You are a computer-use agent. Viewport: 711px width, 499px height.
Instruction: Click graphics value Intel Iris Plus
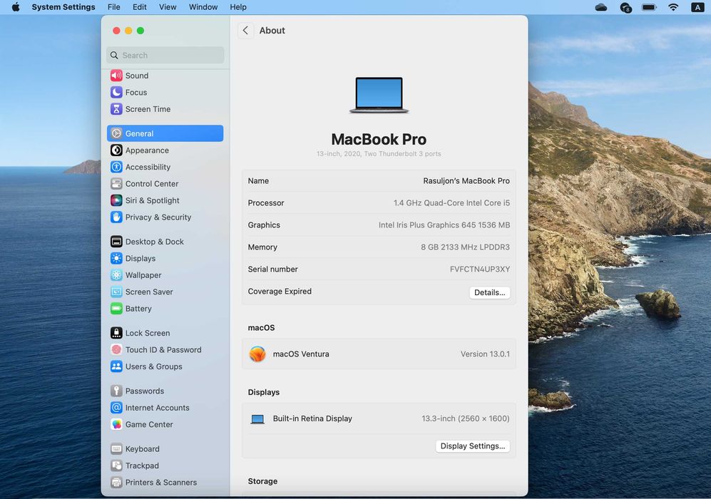pos(444,225)
